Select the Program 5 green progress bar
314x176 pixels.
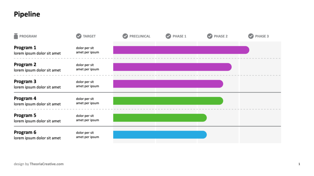(160, 118)
